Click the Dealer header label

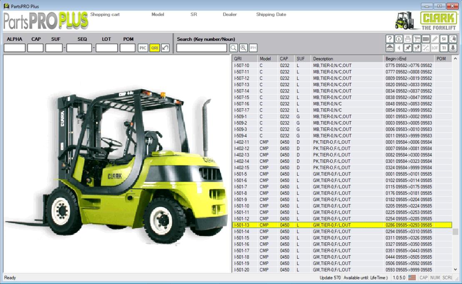pos(229,14)
